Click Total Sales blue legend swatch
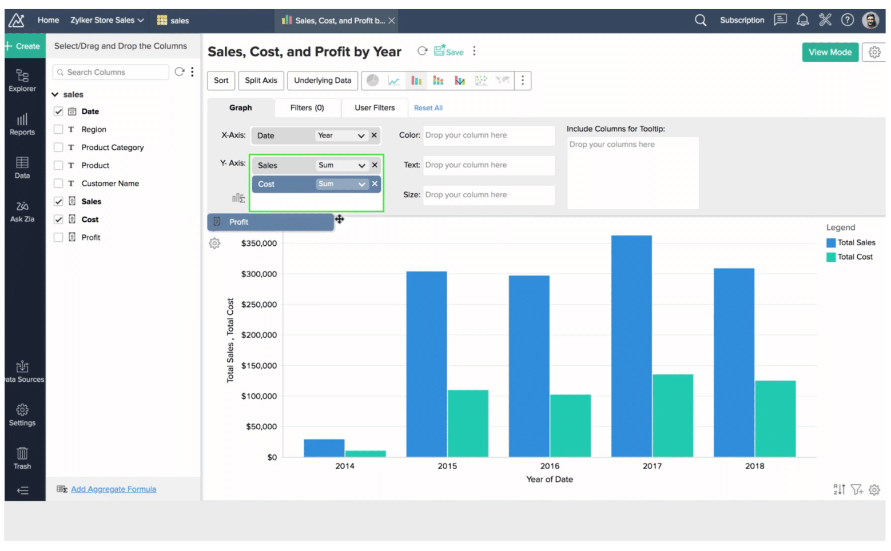The width and height of the screenshot is (891, 551). click(831, 243)
